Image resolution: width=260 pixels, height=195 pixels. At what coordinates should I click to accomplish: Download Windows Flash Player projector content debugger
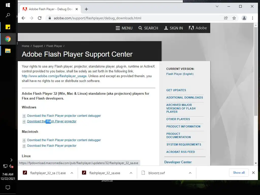(64, 116)
